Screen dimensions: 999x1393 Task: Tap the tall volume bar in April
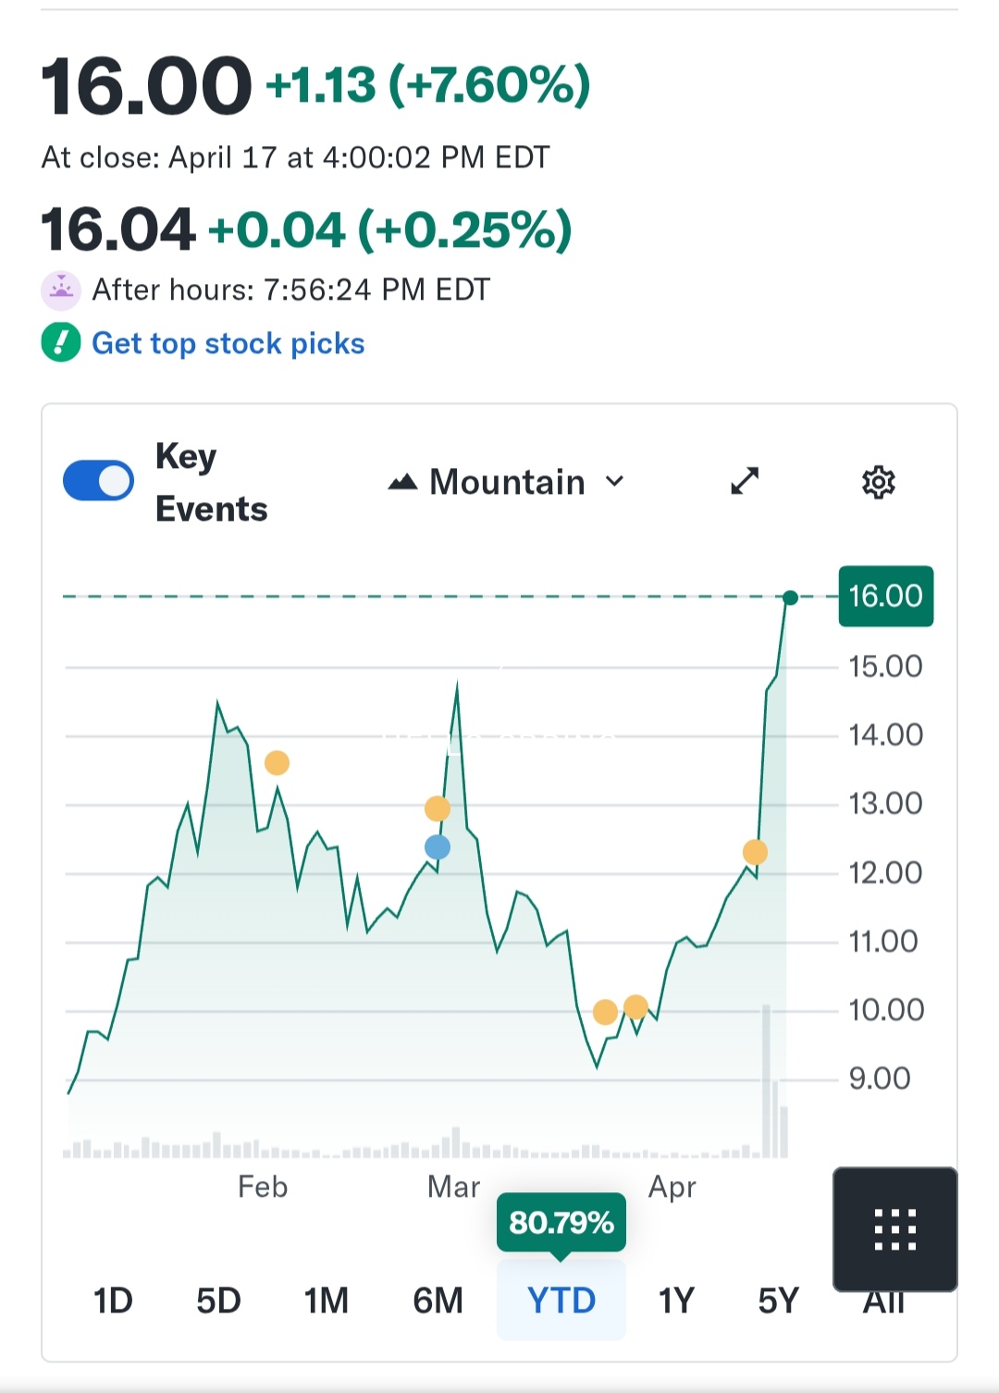(766, 1080)
